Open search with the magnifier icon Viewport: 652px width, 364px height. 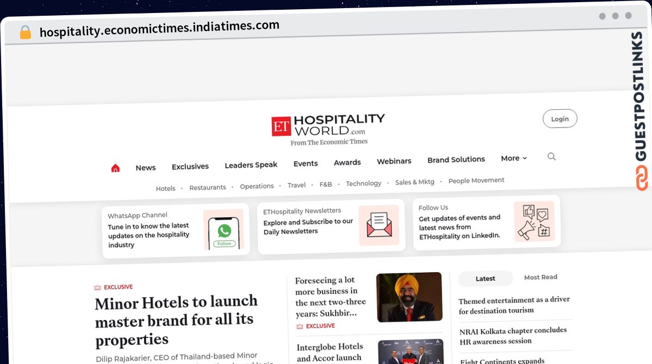tap(551, 156)
